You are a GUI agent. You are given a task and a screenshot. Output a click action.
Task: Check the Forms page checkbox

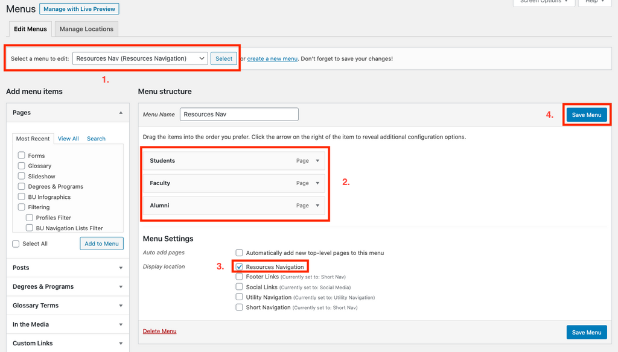coord(22,156)
